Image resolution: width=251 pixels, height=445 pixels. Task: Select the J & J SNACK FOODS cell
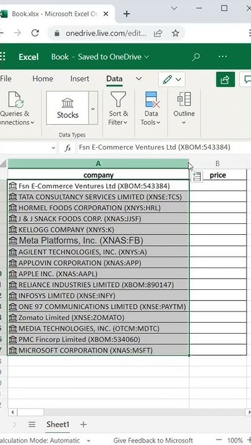coord(98,219)
